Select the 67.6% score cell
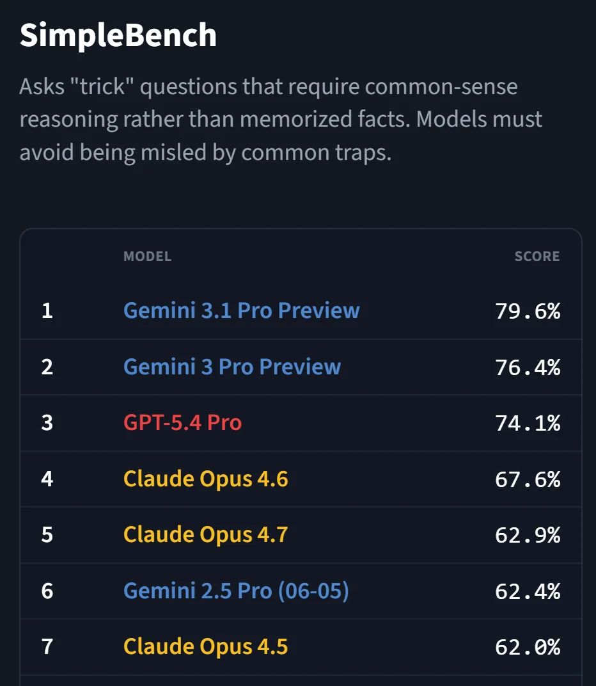This screenshot has width=596, height=686. [x=528, y=479]
